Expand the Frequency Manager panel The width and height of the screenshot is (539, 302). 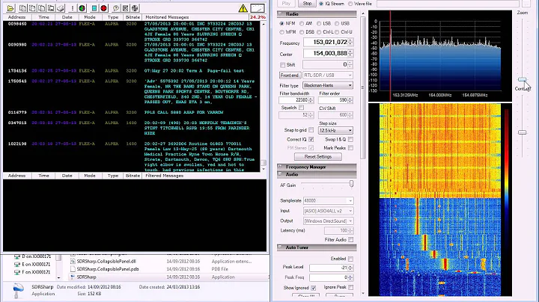pos(280,167)
